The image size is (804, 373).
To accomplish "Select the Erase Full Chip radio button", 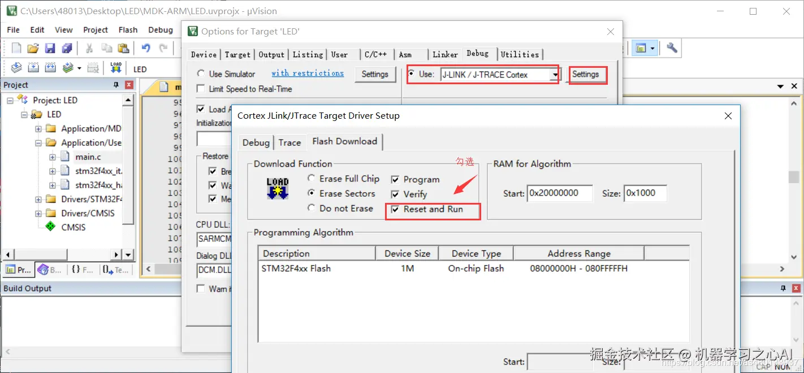I will click(311, 178).
